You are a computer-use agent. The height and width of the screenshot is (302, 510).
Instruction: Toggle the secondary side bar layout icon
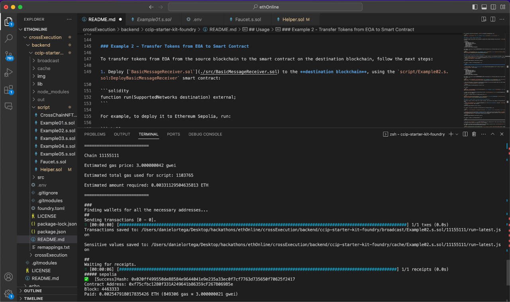pos(494,7)
